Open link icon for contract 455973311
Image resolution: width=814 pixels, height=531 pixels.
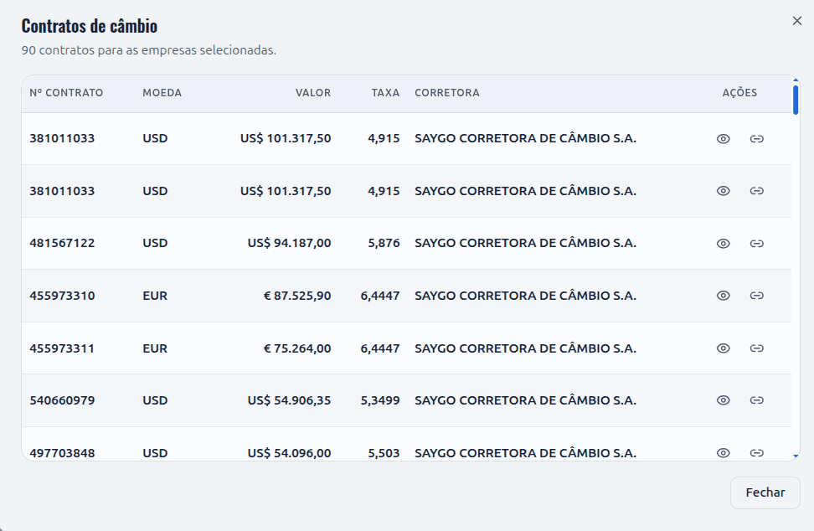tap(756, 348)
